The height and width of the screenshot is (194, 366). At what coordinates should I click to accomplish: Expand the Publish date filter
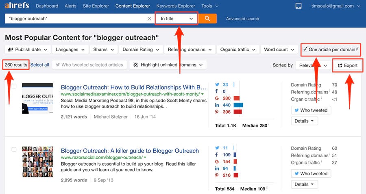pyautogui.click(x=28, y=50)
